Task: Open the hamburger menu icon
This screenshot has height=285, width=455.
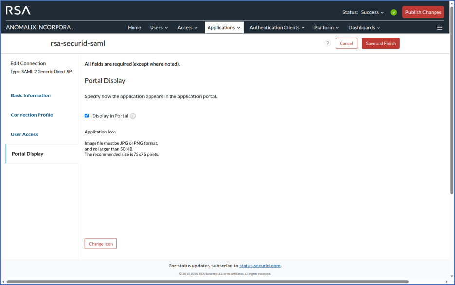Action: click(x=440, y=28)
